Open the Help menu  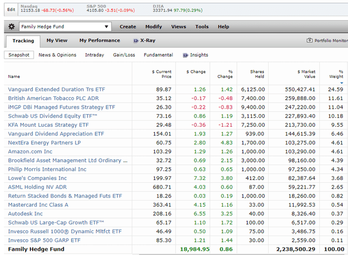tap(223, 27)
